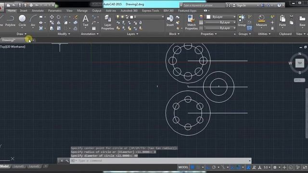Expand the Properties panel
Screen dimensions: 308x173
[x=208, y=34]
